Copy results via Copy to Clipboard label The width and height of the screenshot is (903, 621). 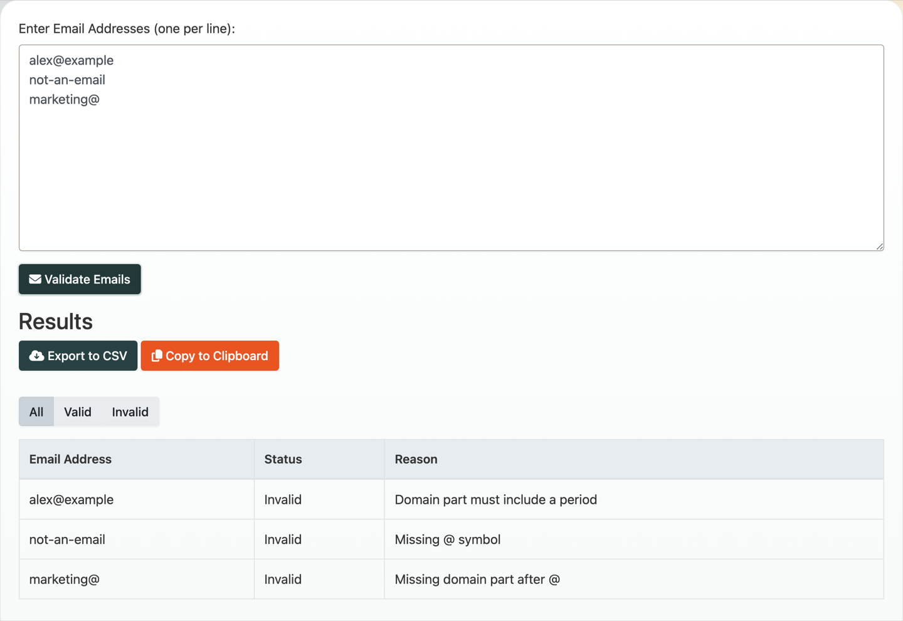point(217,356)
